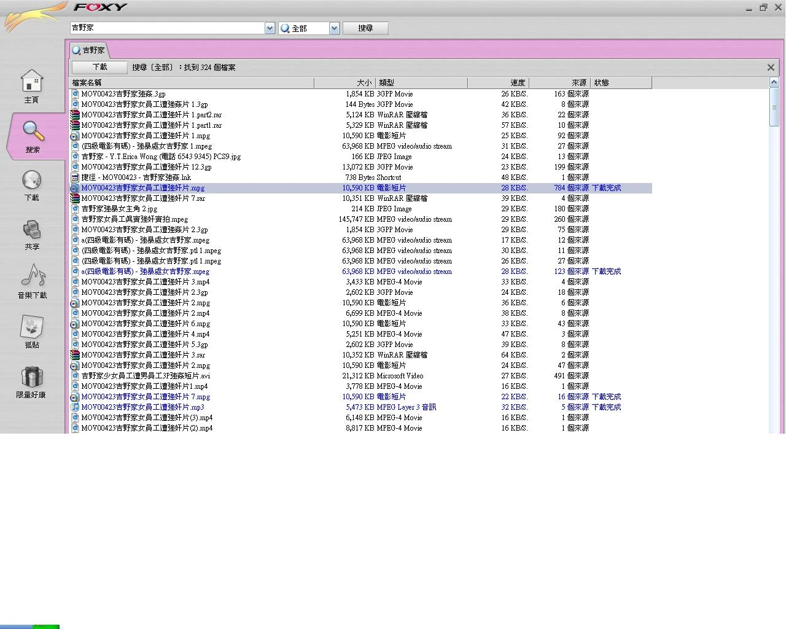Sort results by 狀態 column header
The height and width of the screenshot is (629, 786).
[x=621, y=83]
